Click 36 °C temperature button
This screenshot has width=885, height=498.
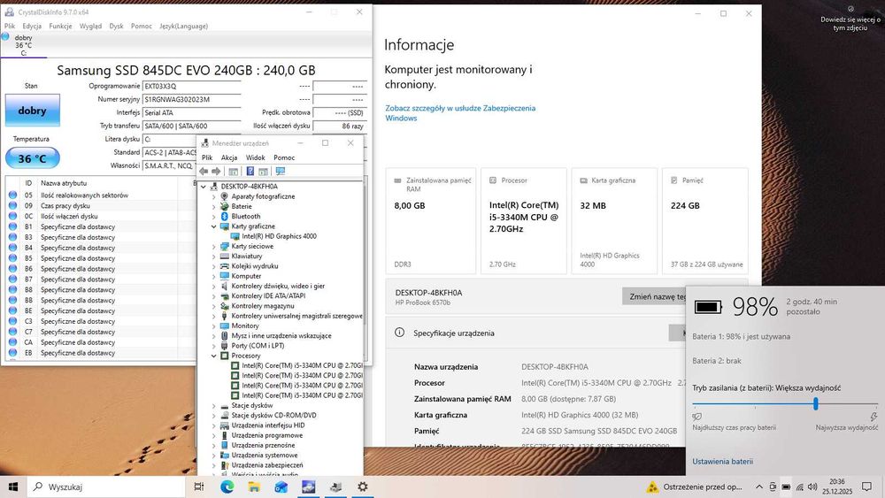click(x=32, y=158)
